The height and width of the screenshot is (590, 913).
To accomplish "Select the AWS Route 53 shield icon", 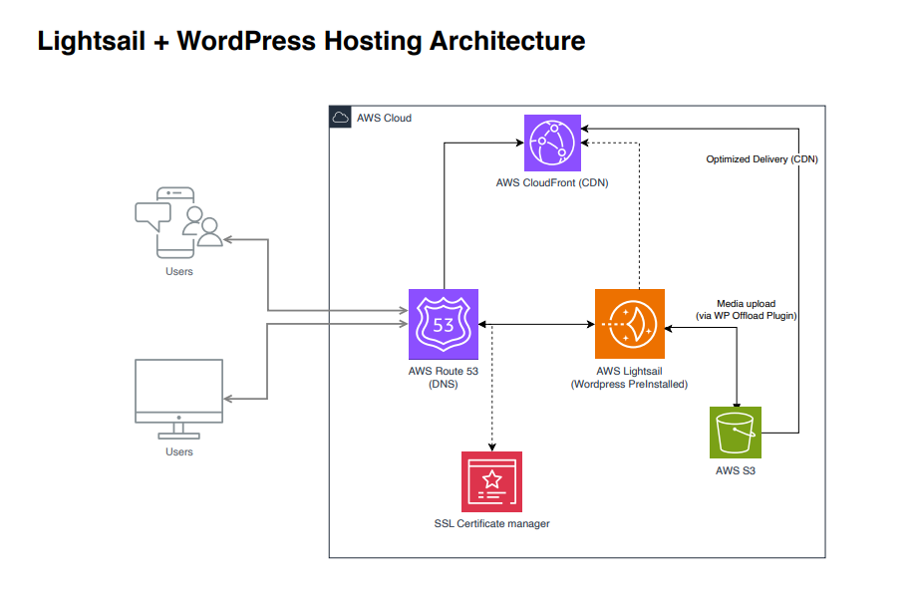I will (x=444, y=324).
